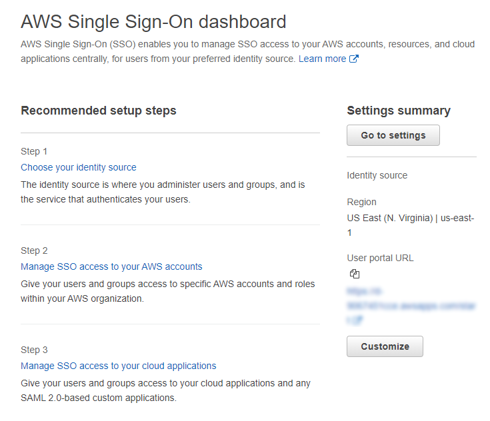Click the AWS Single Sign-On dashboard title
490x421 pixels.
[153, 22]
